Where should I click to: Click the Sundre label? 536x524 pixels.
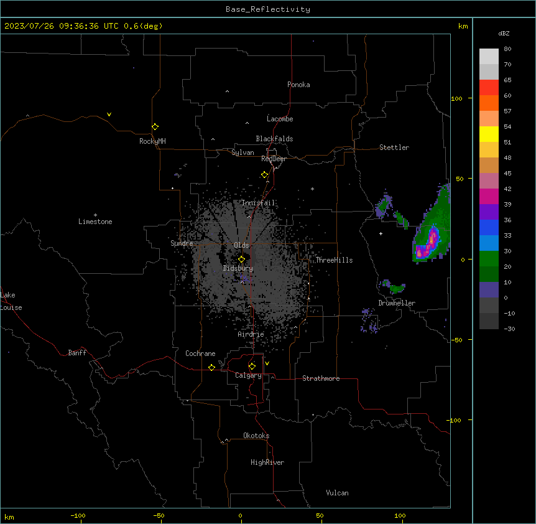182,243
